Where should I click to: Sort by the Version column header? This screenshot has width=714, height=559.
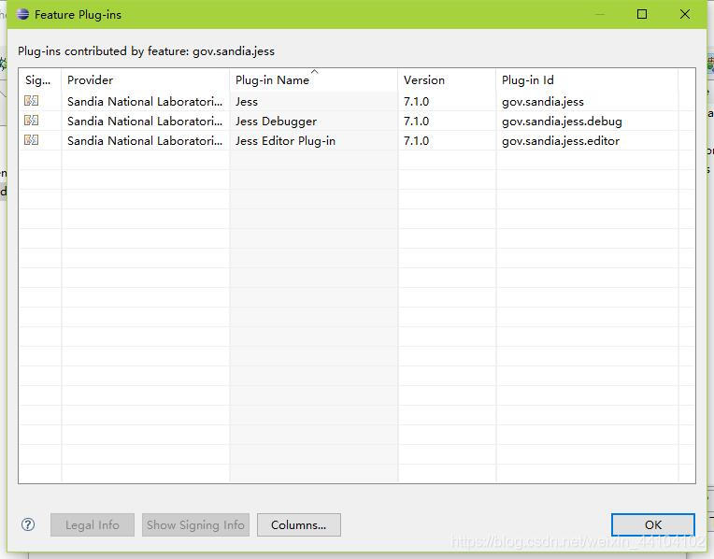tap(447, 80)
